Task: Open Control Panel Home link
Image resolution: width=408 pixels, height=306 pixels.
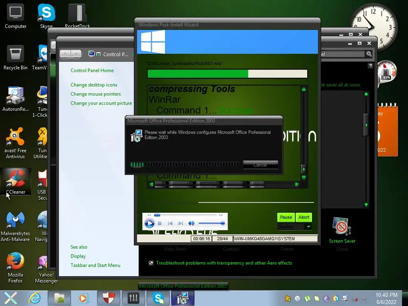Action: point(92,71)
